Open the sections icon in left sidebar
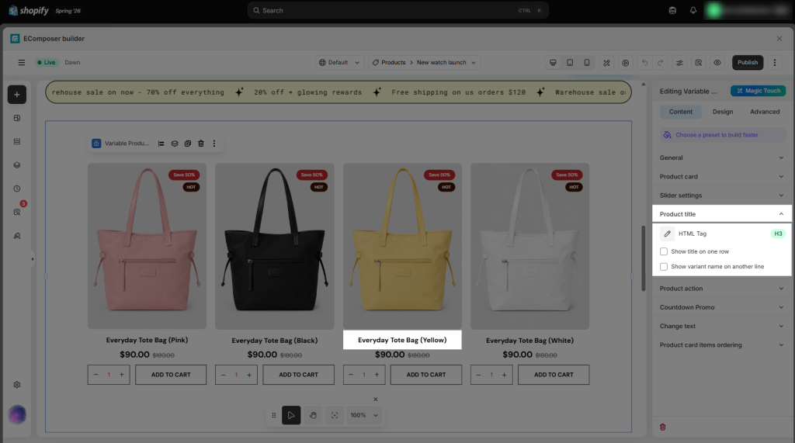The height and width of the screenshot is (443, 795). click(x=17, y=141)
